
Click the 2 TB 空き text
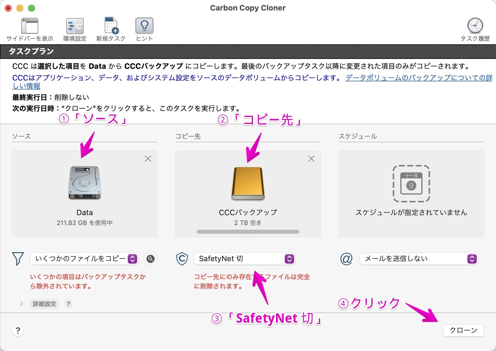pos(248,223)
